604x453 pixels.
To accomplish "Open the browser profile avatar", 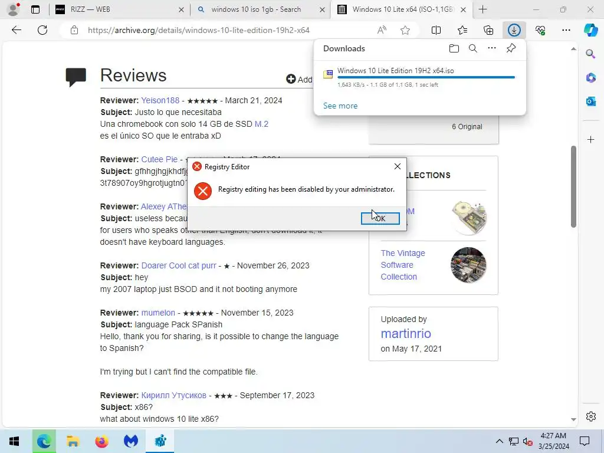I will click(x=14, y=9).
